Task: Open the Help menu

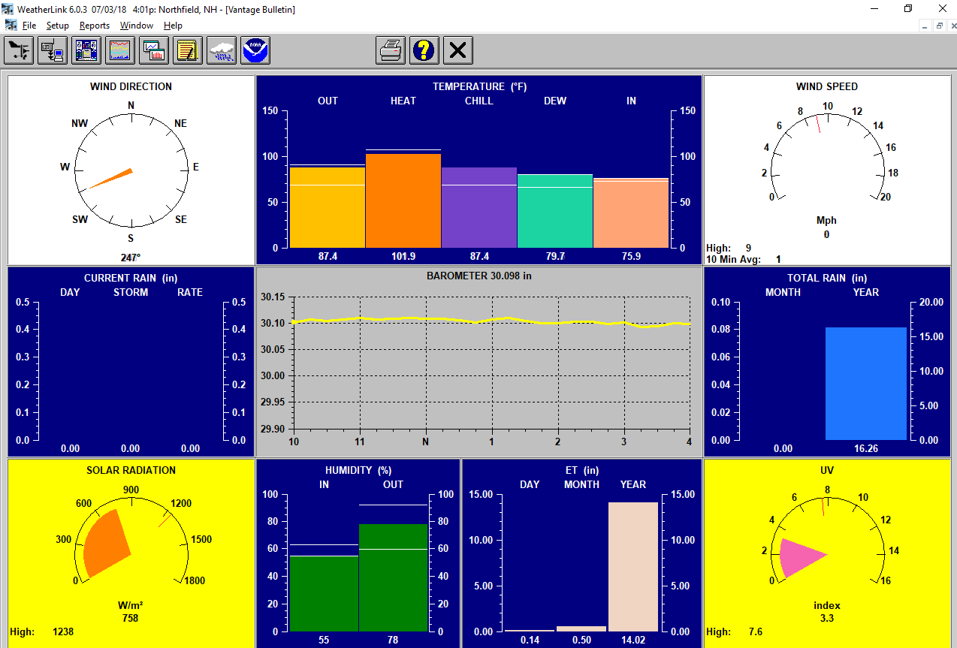Action: [173, 26]
